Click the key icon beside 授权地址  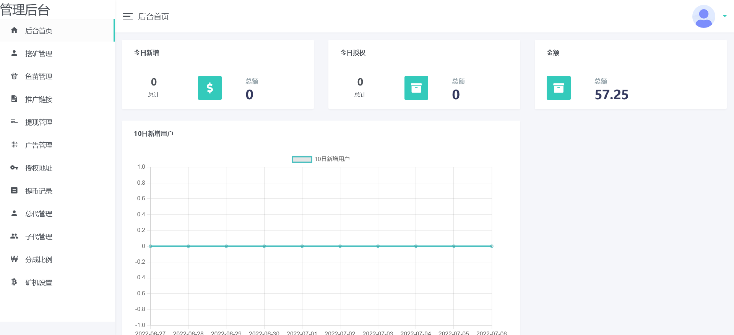point(14,167)
